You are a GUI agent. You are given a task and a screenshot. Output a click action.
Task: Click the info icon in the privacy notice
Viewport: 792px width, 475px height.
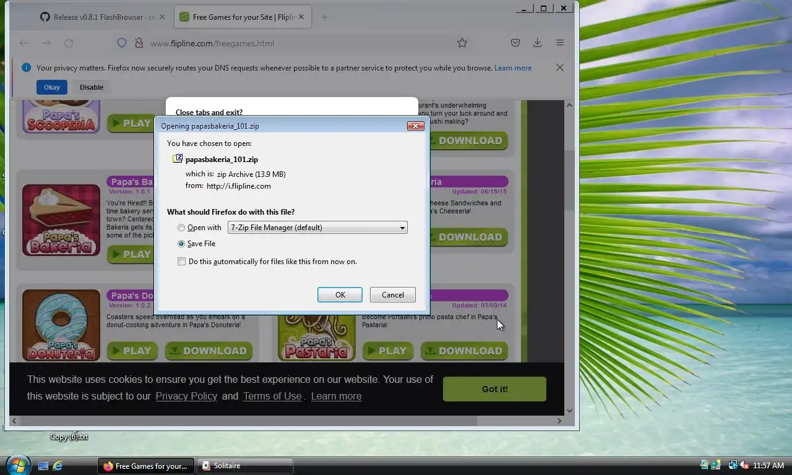(x=26, y=68)
